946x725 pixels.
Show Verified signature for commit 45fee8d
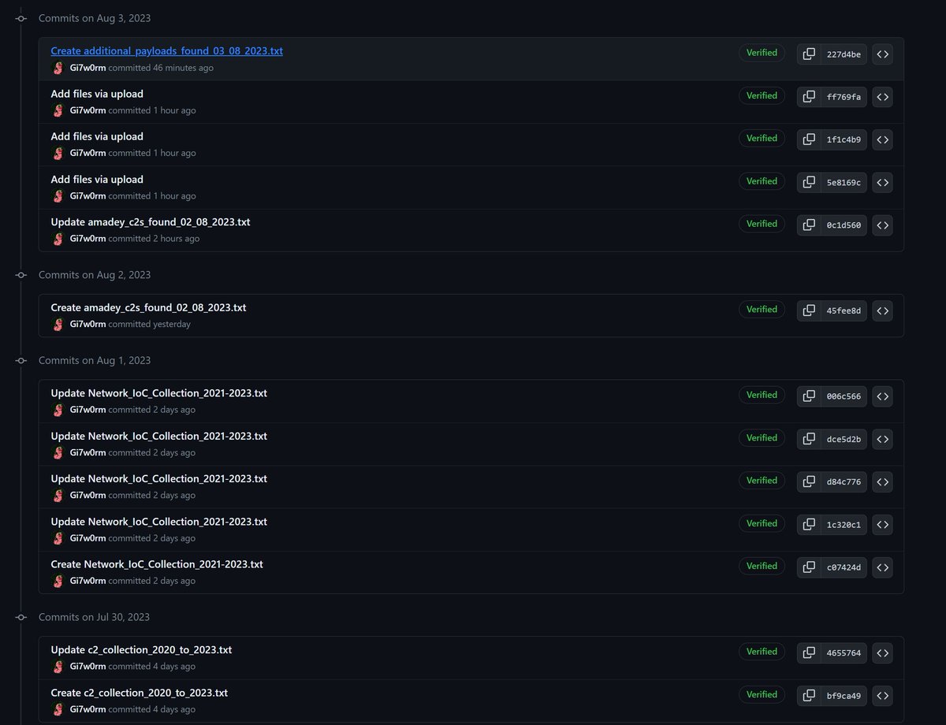point(762,310)
